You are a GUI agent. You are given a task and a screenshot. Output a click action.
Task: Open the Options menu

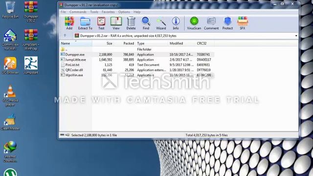(124, 12)
